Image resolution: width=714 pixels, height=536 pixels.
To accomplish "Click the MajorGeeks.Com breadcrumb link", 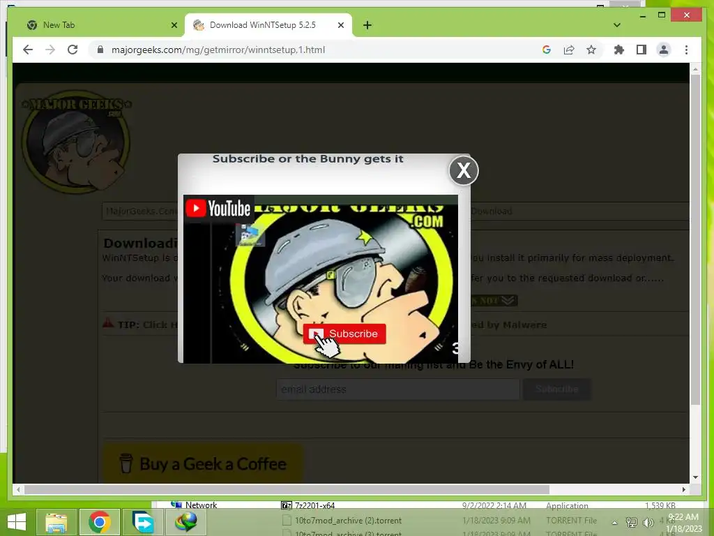I will (x=142, y=211).
